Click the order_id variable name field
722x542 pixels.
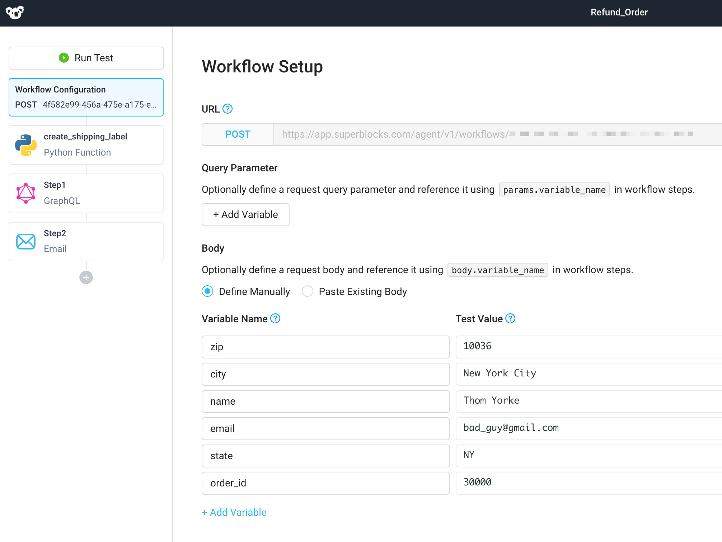325,483
